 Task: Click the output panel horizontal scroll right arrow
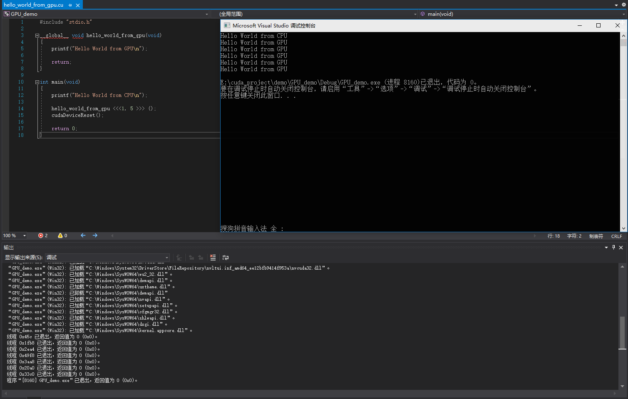point(616,393)
